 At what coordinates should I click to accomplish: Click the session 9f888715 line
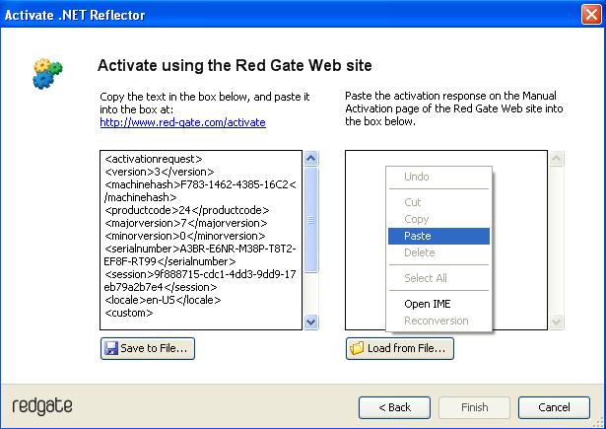(x=200, y=274)
